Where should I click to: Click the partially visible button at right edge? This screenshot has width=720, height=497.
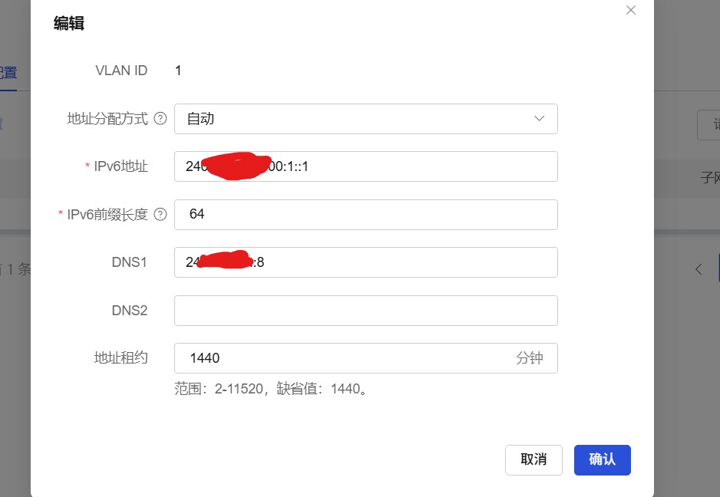[711, 125]
